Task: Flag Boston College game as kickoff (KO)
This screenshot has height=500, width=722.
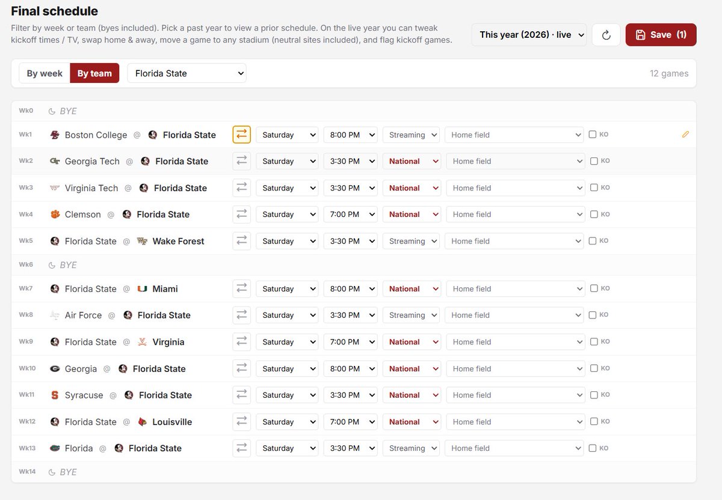Action: (593, 135)
